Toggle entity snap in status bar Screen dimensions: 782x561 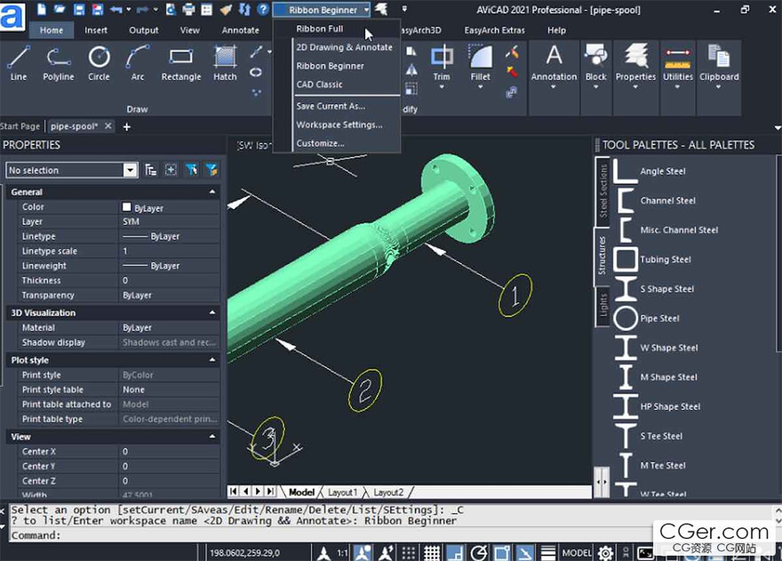point(502,553)
